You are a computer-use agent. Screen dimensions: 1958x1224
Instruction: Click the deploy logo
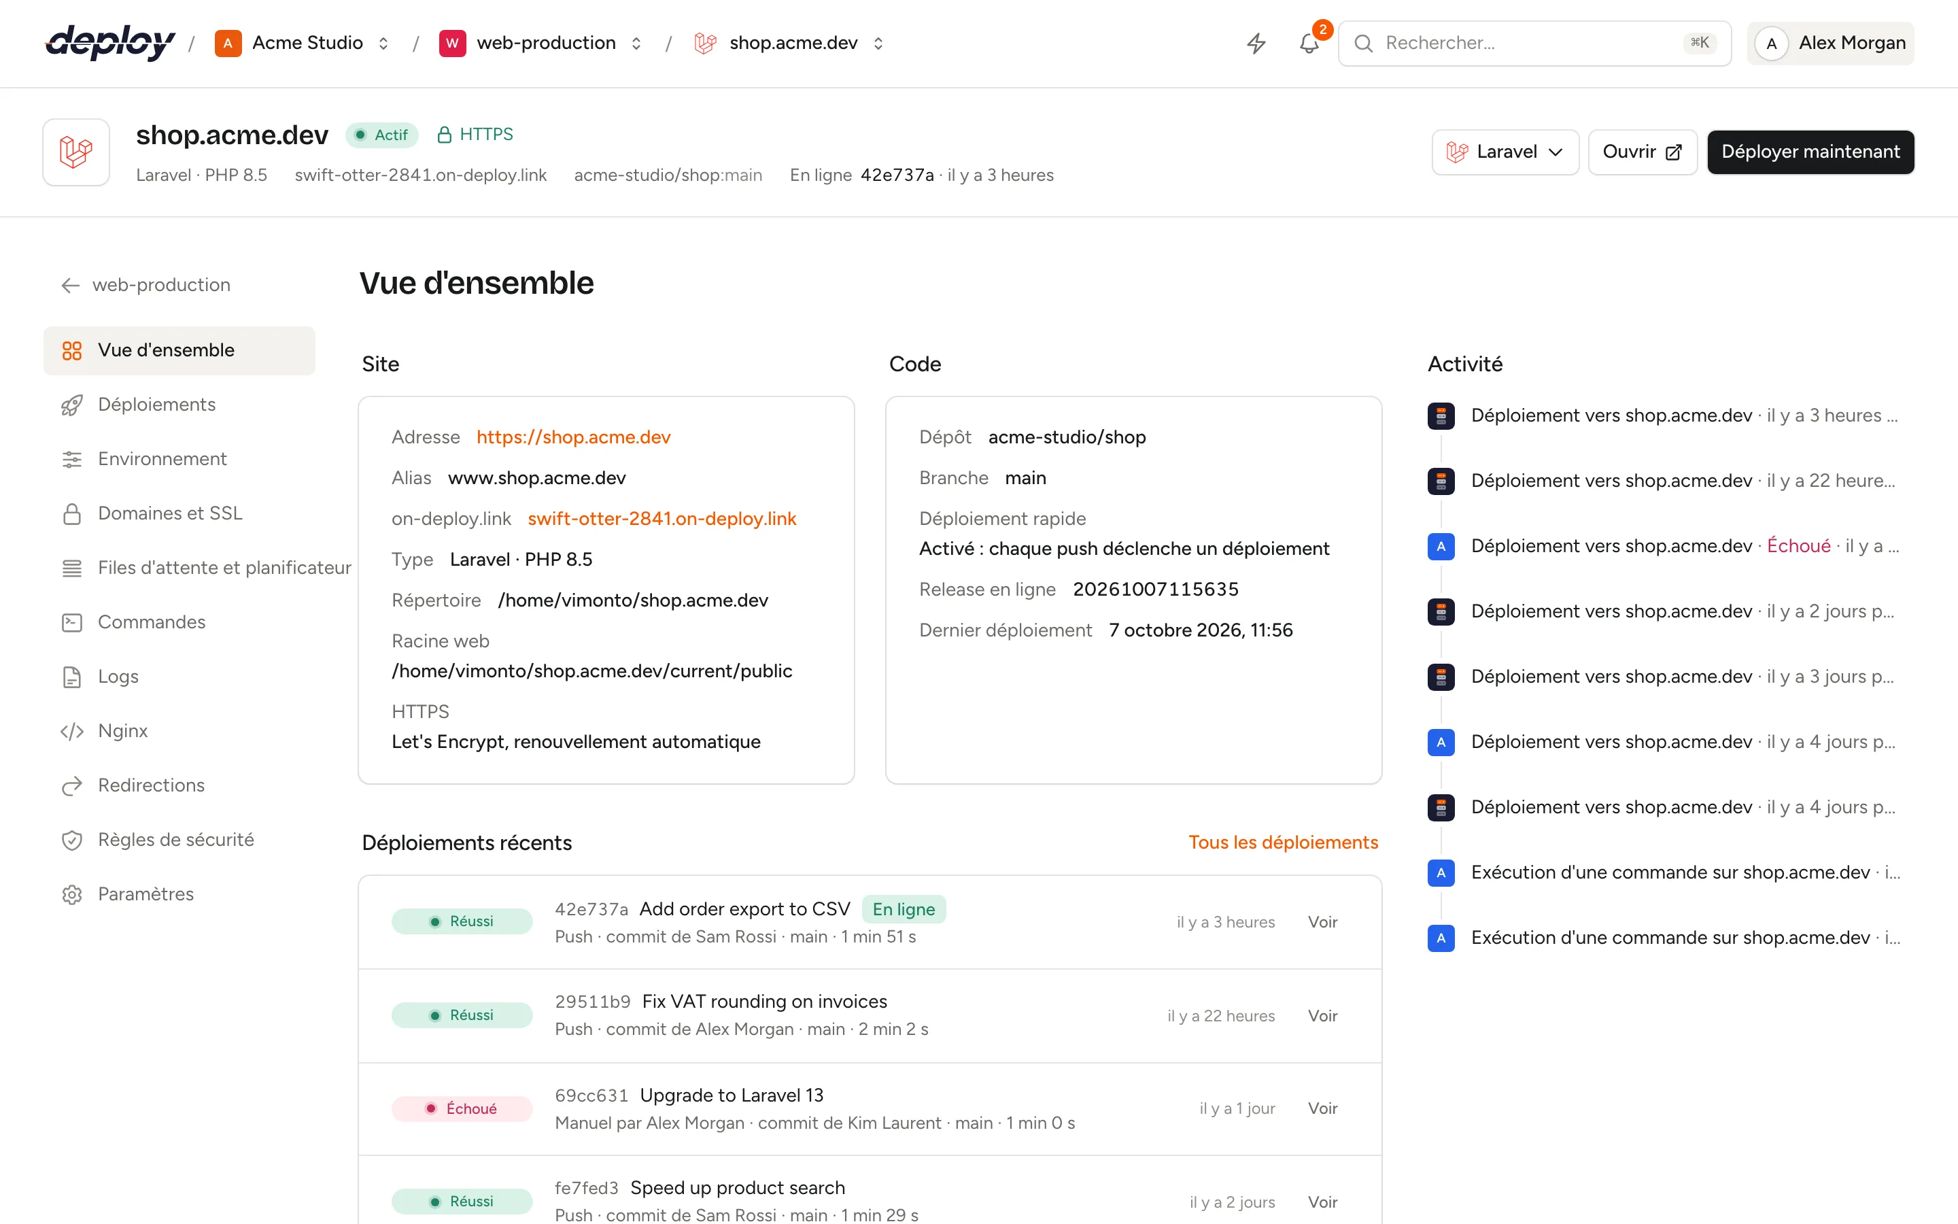pyautogui.click(x=110, y=43)
